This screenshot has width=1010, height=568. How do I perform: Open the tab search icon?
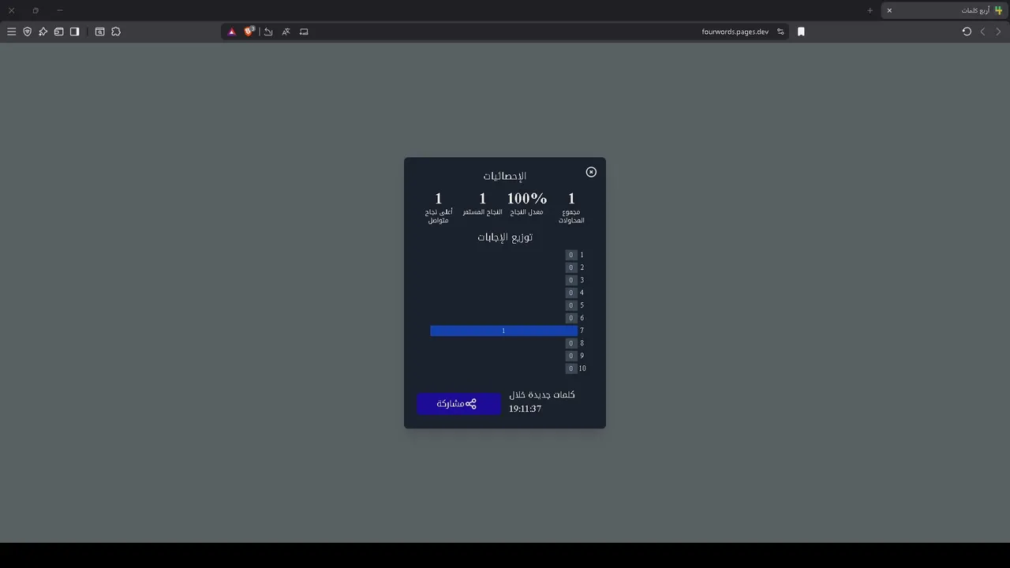point(99,32)
